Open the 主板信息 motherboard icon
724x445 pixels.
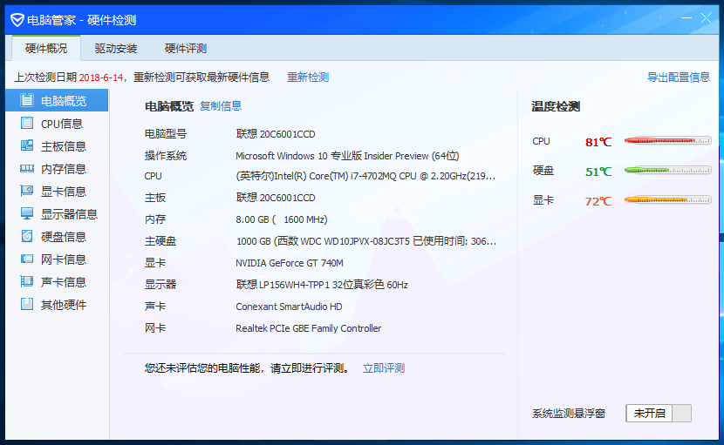pyautogui.click(x=27, y=145)
